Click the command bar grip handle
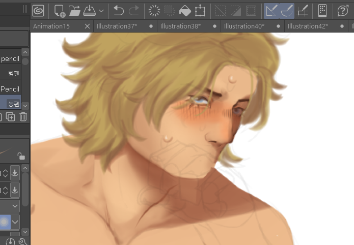Image resolution: width=354 pixels, height=245 pixels. click(x=25, y=9)
